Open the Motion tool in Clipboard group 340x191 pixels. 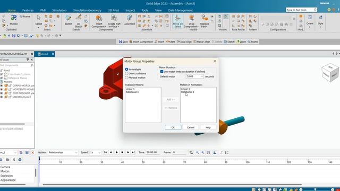click(x=14, y=20)
